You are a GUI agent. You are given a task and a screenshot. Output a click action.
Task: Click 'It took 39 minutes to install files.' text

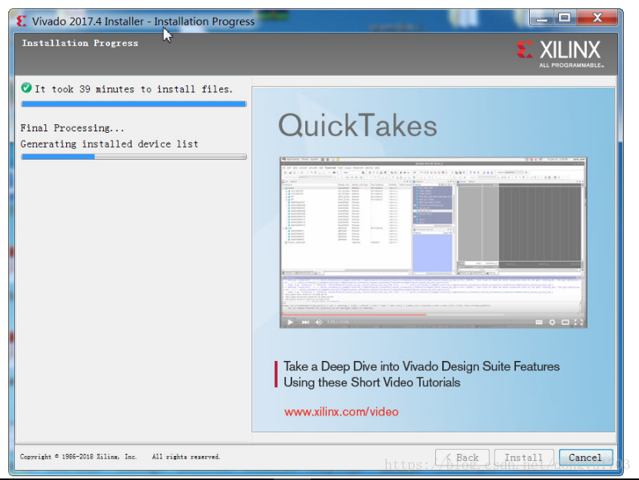coord(134,89)
